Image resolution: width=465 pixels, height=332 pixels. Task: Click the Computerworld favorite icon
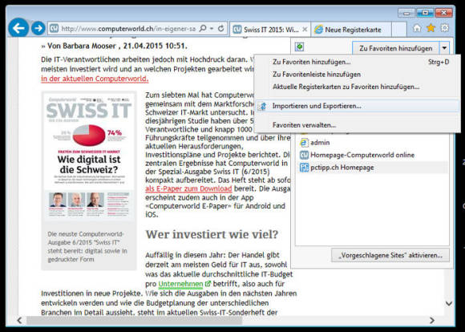[304, 155]
